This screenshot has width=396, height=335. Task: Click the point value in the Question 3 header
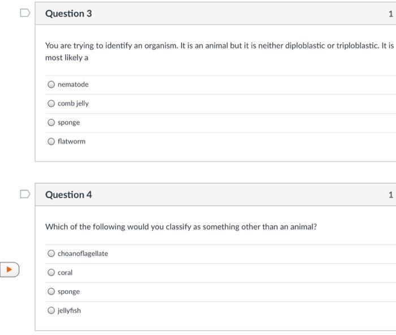pos(390,13)
